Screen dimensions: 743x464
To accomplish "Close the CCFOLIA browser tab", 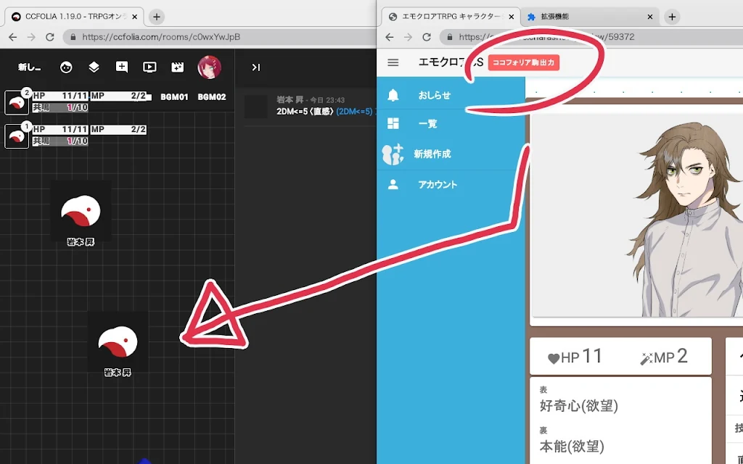I will click(x=134, y=17).
